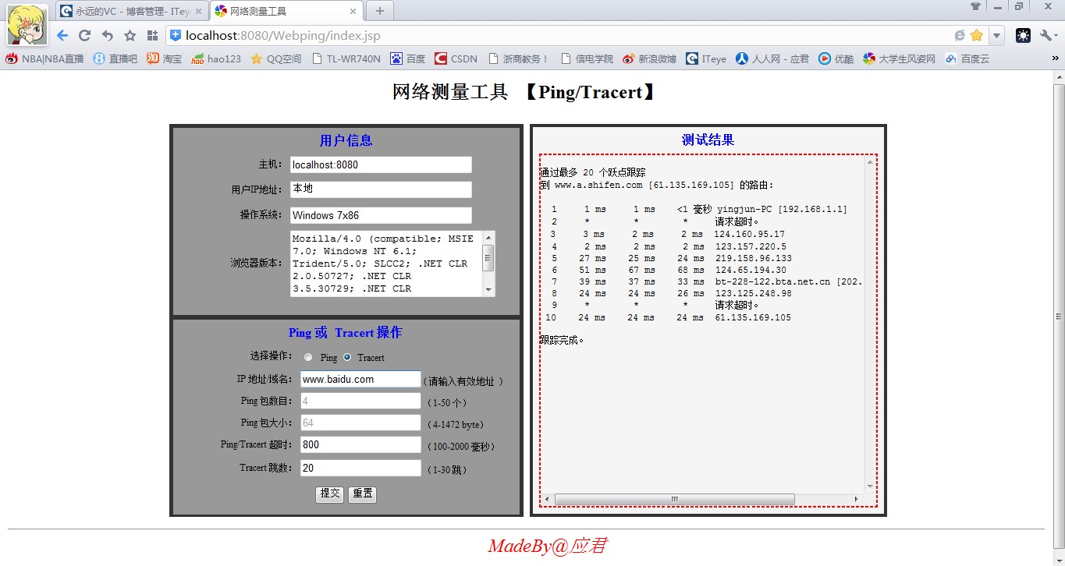The image size is (1065, 566).
Task: Click the 操作系统 field showing Windows 7x86
Action: (x=381, y=215)
